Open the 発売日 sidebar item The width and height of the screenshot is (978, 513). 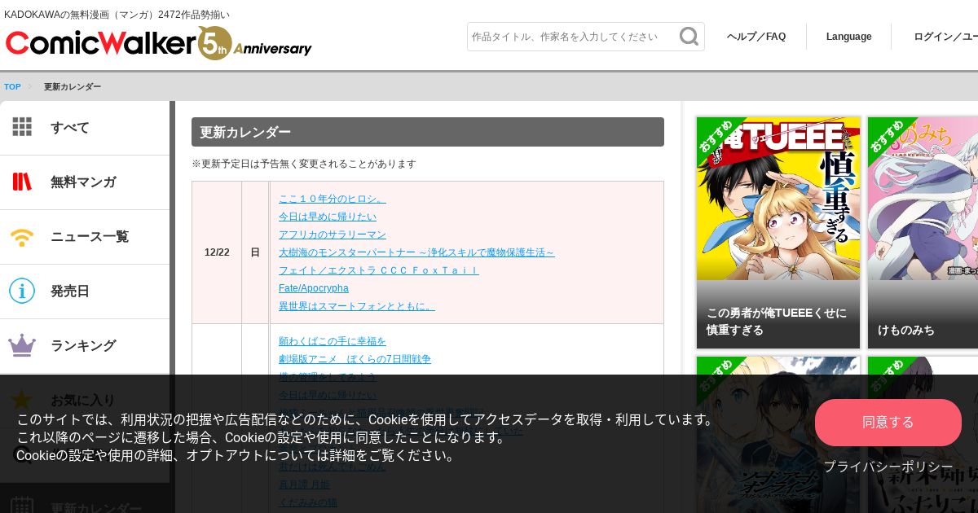tap(85, 292)
